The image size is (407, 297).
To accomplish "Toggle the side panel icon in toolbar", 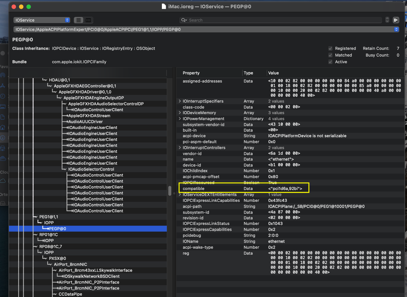I will (x=396, y=20).
